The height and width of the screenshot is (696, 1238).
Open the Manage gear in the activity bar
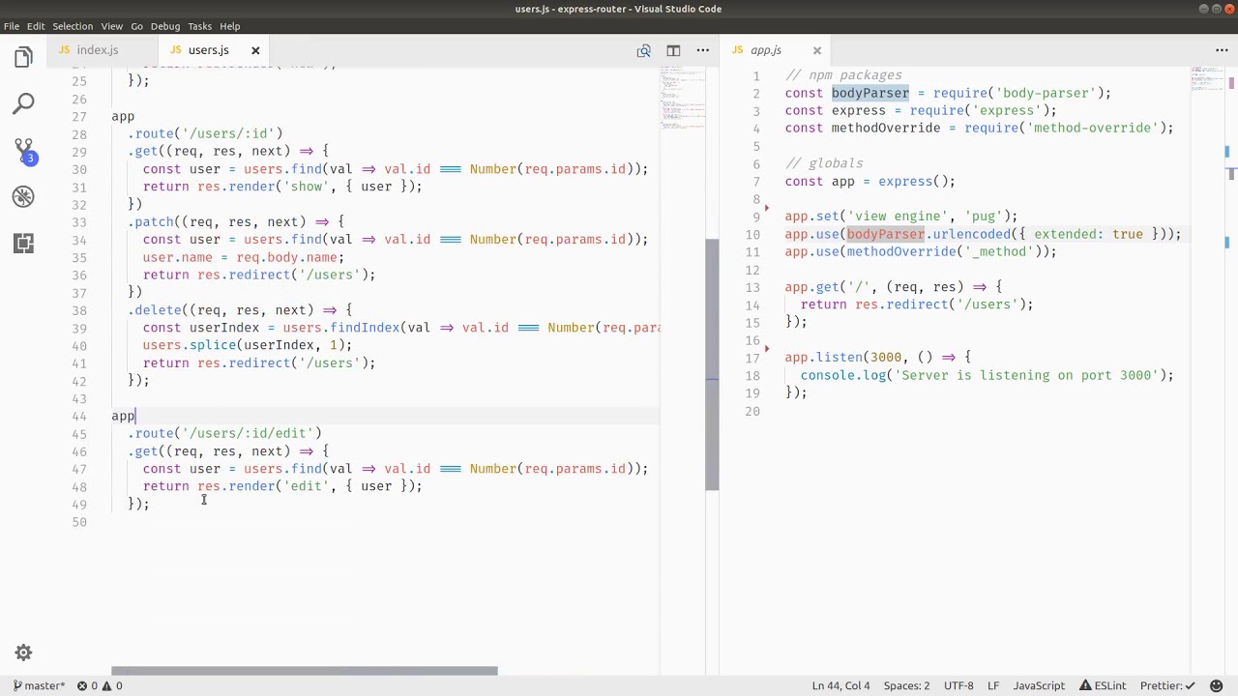point(23,652)
